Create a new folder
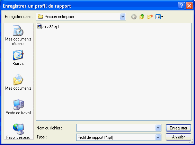The image size is (195, 145). pos(150,17)
